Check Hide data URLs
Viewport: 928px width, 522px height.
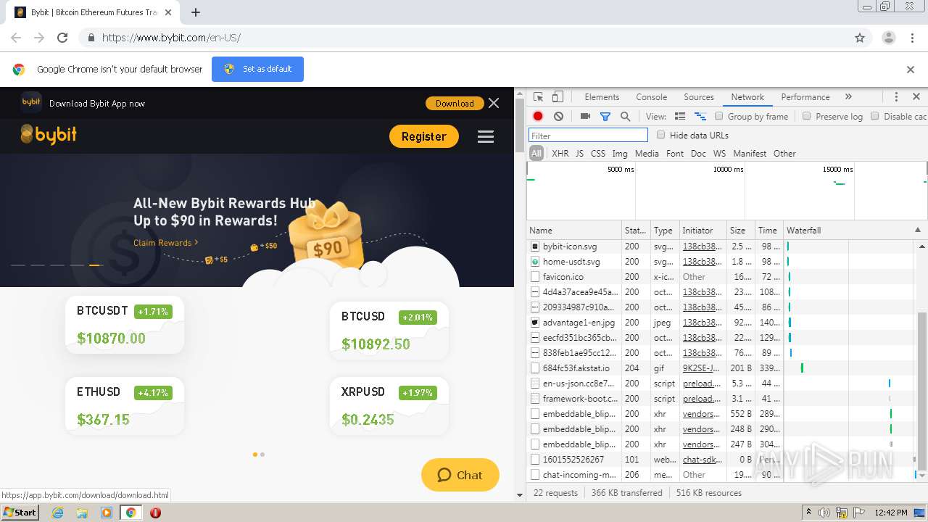(660, 135)
